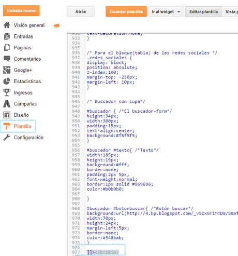This screenshot has height=256, width=238.
Task: Click the Diseño layout icon
Action: (7, 115)
